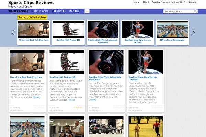206x137 pixels.
Task: Open About page from top menu
Action: pyautogui.click(x=146, y=2)
